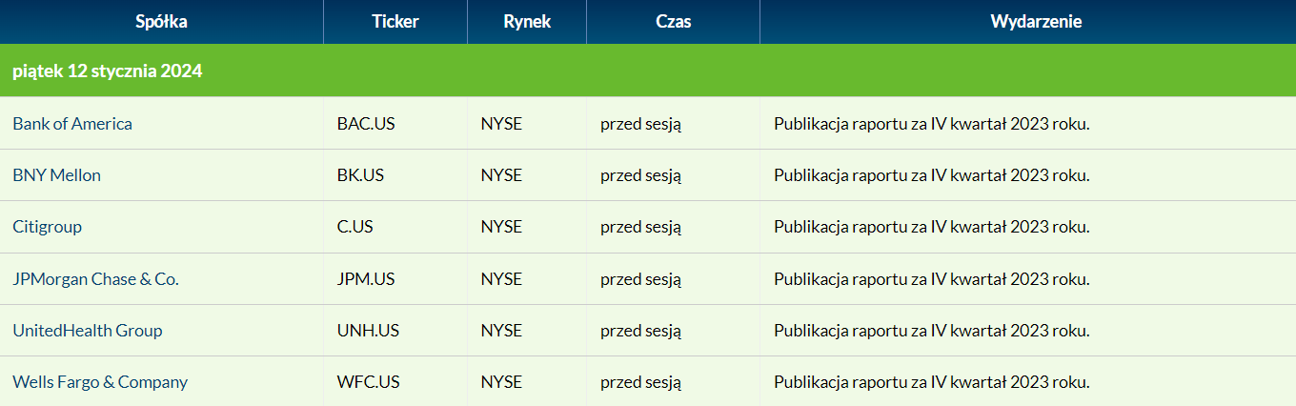Image resolution: width=1296 pixels, height=406 pixels.
Task: Open the JPMorgan Chase & Co. link
Action: (x=95, y=278)
